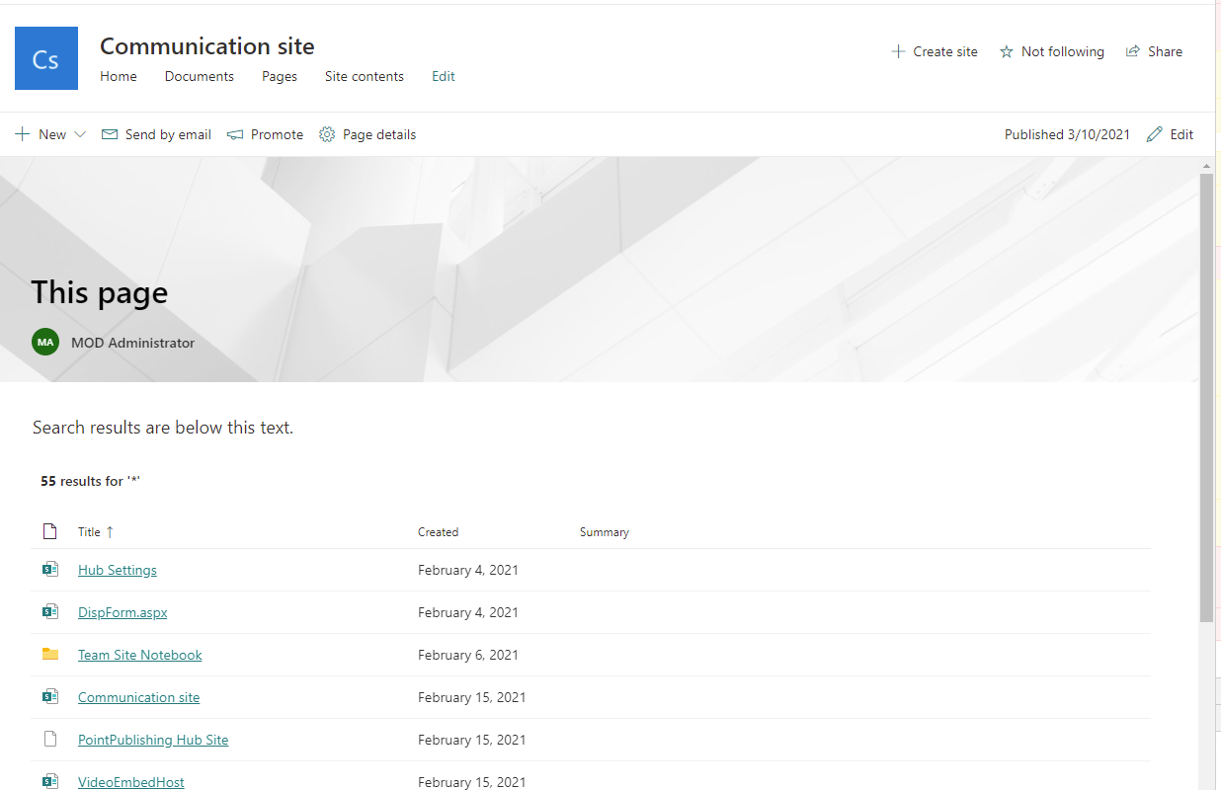The width and height of the screenshot is (1221, 790).
Task: Click the envelope icon for Send by email
Action: tap(110, 134)
